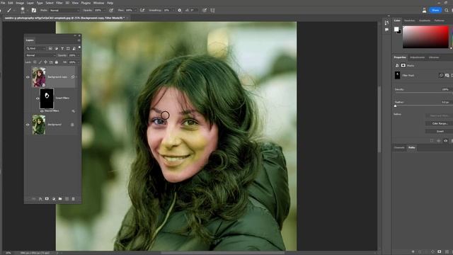Filter layers by smart objects icon

(74, 48)
